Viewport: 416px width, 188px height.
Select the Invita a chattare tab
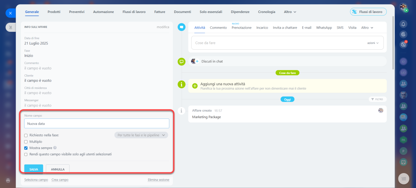[285, 28]
